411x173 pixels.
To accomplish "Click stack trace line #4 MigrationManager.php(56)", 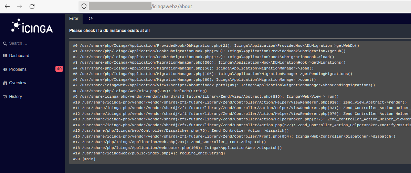I will tap(193, 68).
